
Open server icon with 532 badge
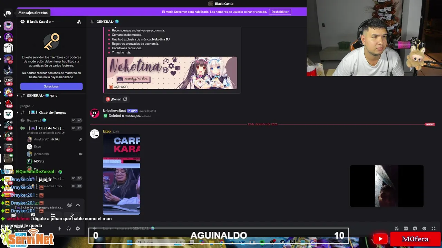[8, 103]
